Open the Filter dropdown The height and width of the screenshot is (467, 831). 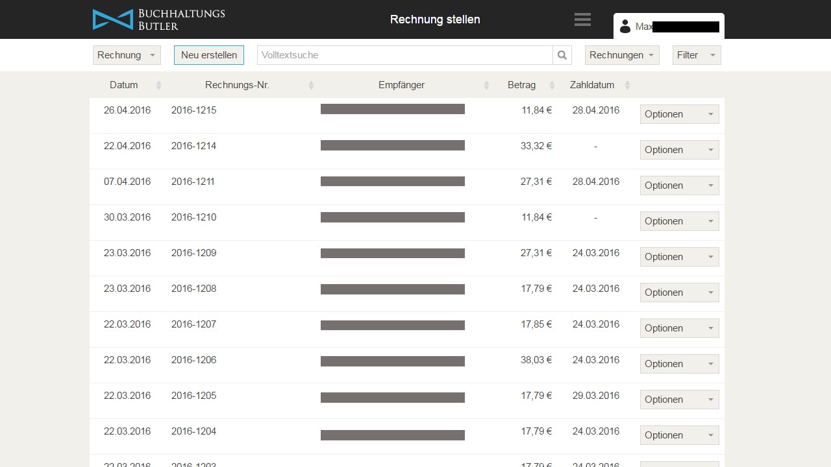click(x=696, y=55)
